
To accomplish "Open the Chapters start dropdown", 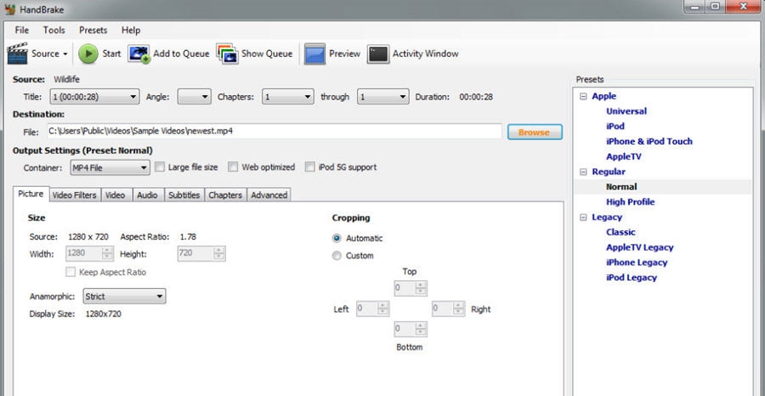I will pos(288,97).
